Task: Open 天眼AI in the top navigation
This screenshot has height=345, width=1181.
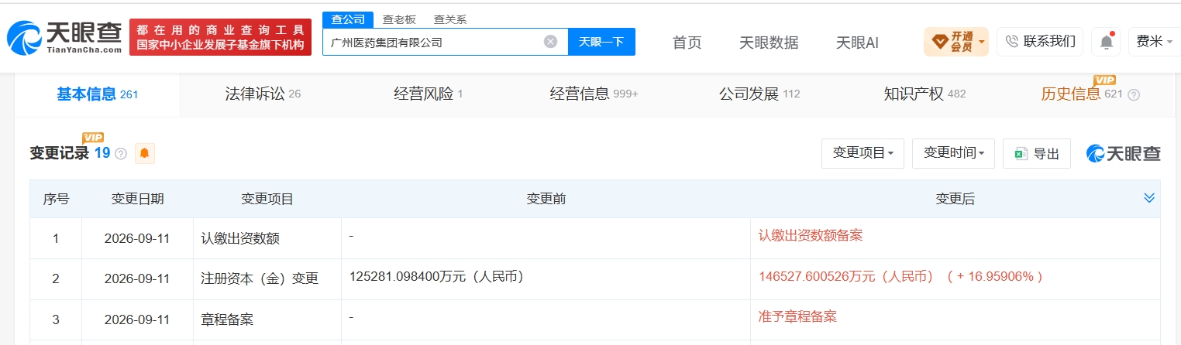Action: click(x=857, y=43)
